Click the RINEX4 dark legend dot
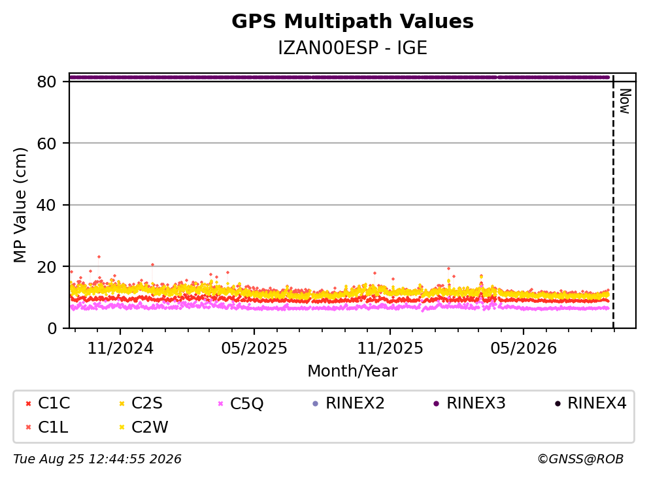 coord(557,404)
